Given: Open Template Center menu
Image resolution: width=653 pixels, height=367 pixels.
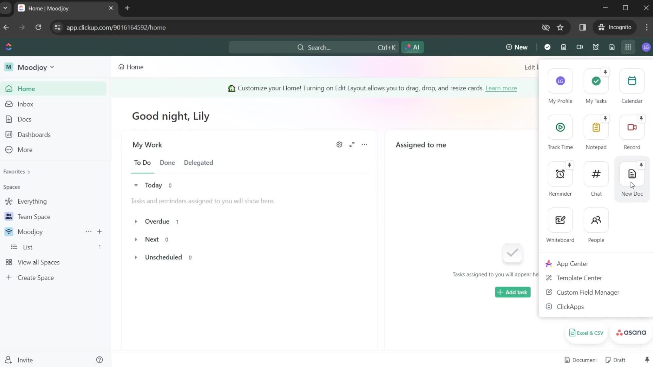Looking at the screenshot, I should tap(579, 278).
